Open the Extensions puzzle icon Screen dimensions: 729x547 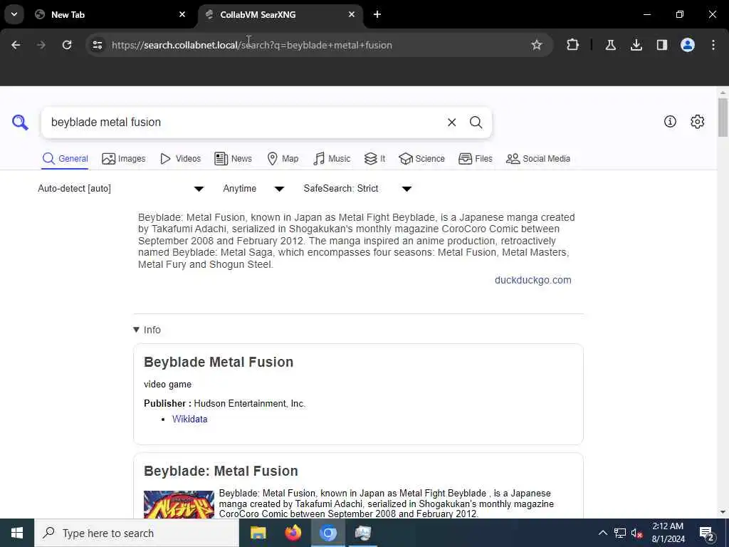[x=573, y=45]
